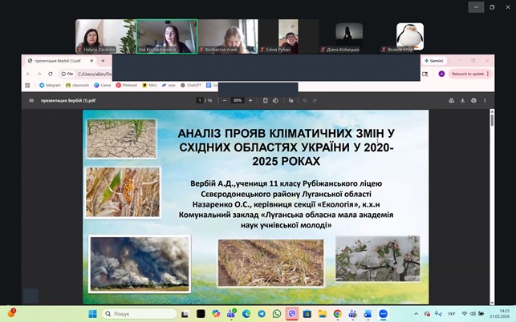
Task: Click Relaunch to update button
Action: coord(470,74)
